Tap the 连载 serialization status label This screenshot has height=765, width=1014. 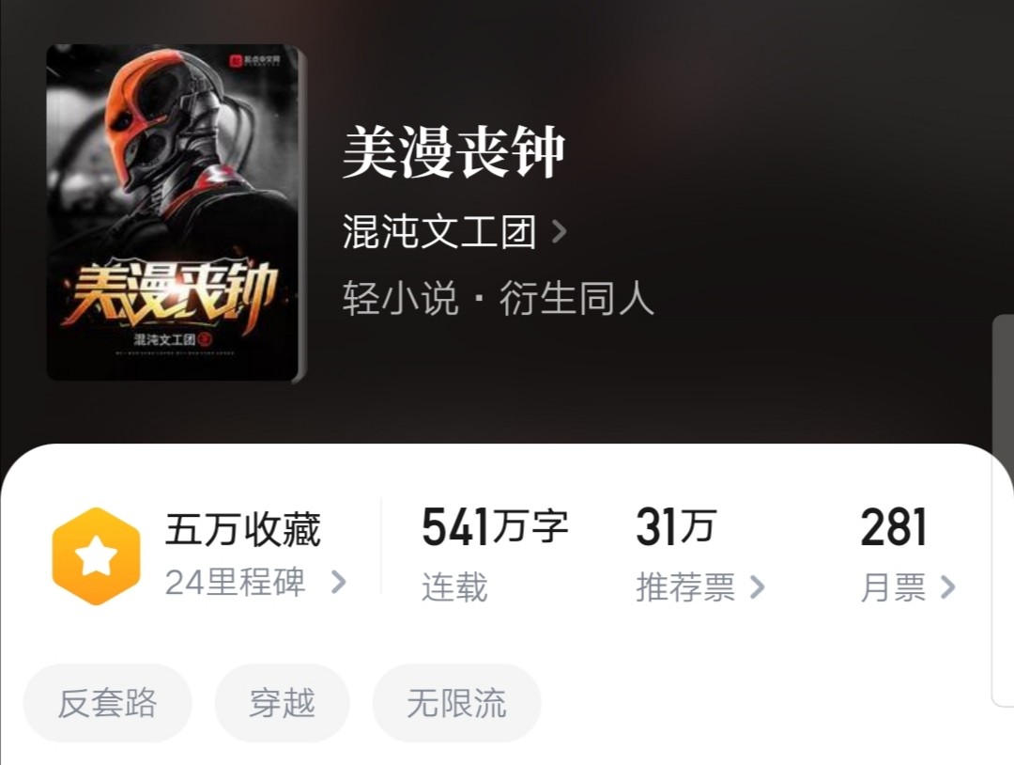(454, 587)
